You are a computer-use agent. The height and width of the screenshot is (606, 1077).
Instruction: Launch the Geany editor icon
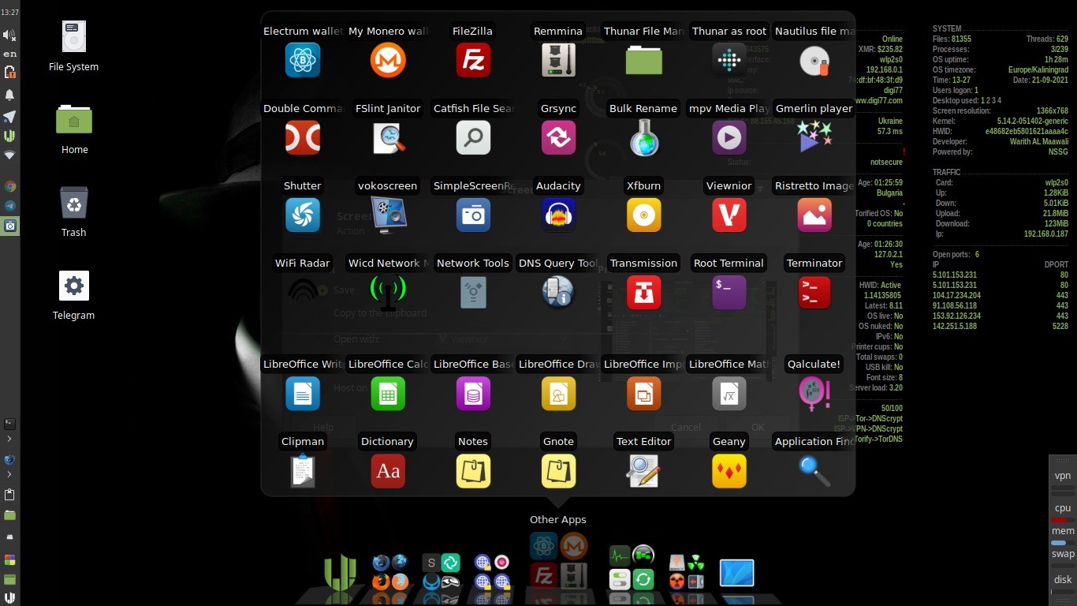(729, 470)
